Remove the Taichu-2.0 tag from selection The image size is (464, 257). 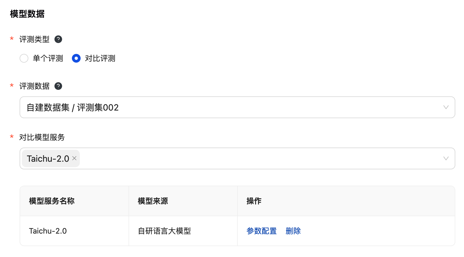pyautogui.click(x=74, y=158)
